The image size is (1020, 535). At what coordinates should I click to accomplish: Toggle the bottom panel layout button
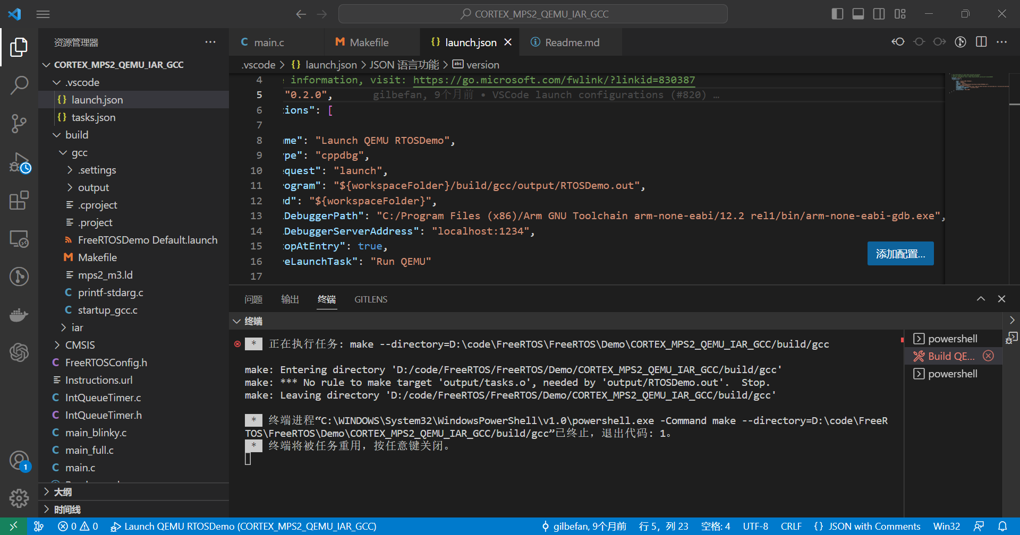pyautogui.click(x=858, y=14)
